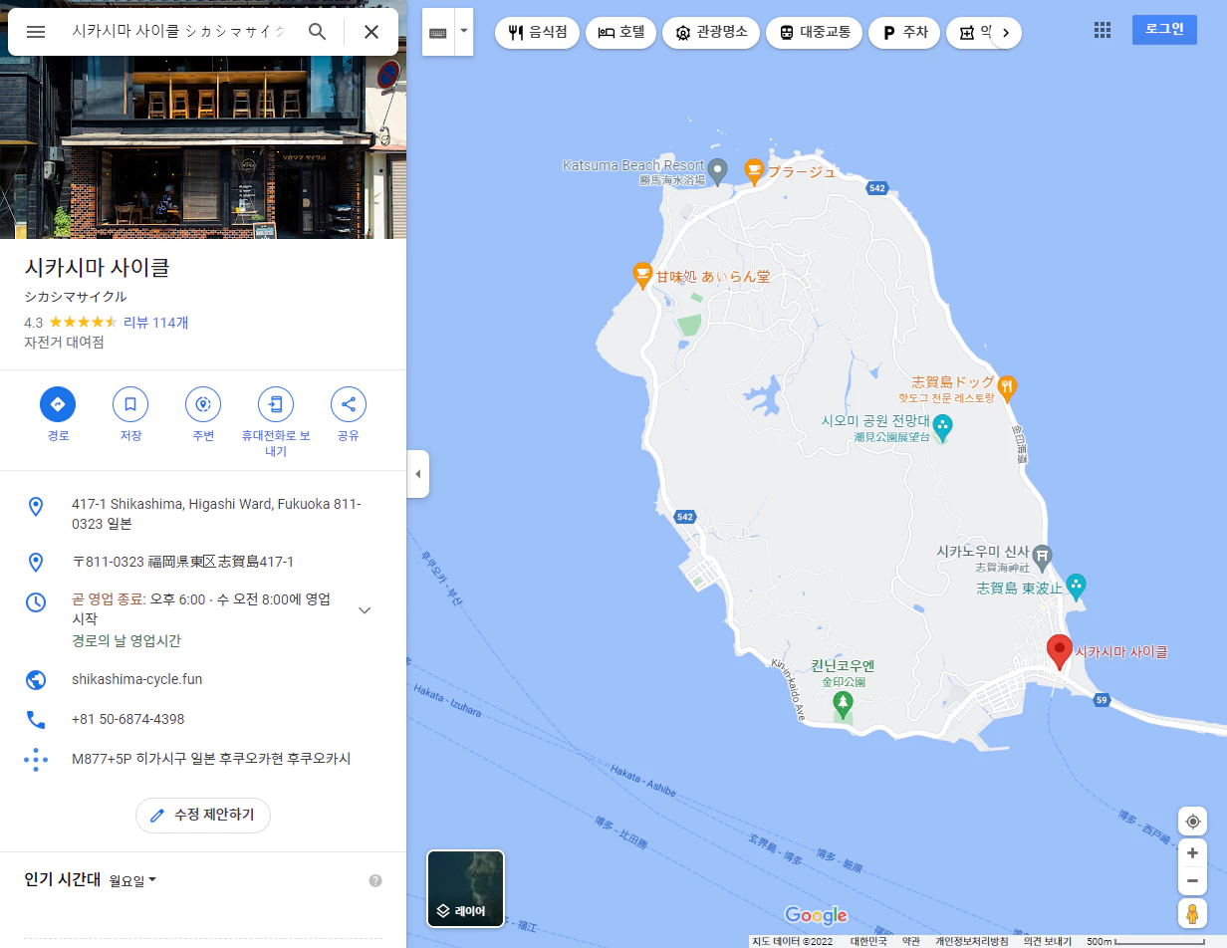Screen dimensions: 1227x948
Task: Click the 주변 nearby search icon
Action: 203,404
